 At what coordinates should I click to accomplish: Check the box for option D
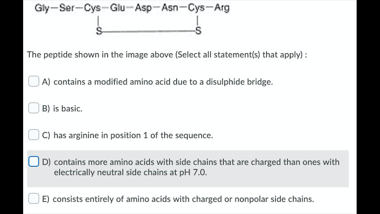(33, 161)
